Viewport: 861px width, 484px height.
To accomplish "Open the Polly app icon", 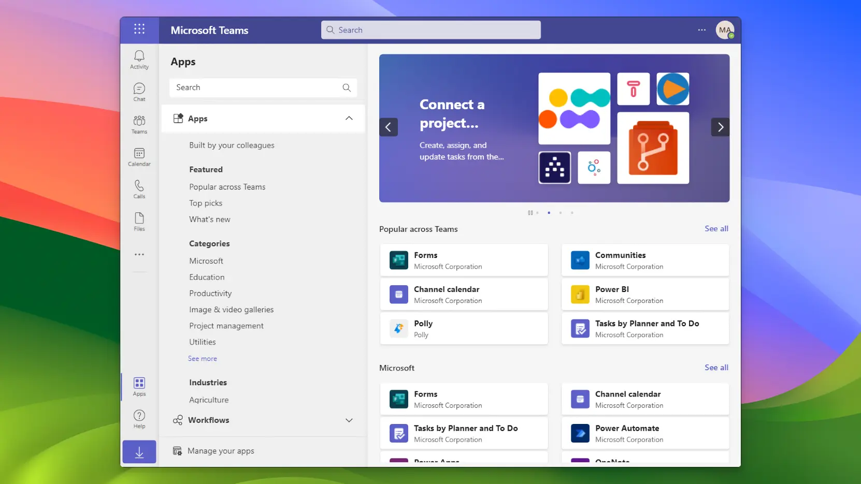I will (398, 328).
